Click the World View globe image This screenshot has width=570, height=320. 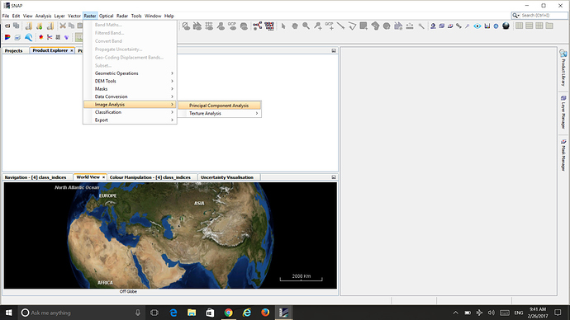[170, 236]
